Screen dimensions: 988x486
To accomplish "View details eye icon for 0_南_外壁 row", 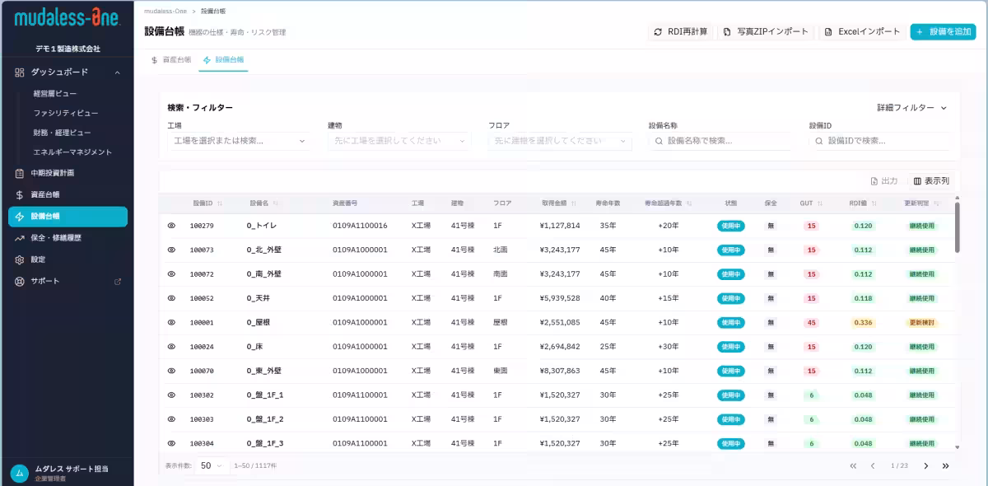I will (x=171, y=273).
